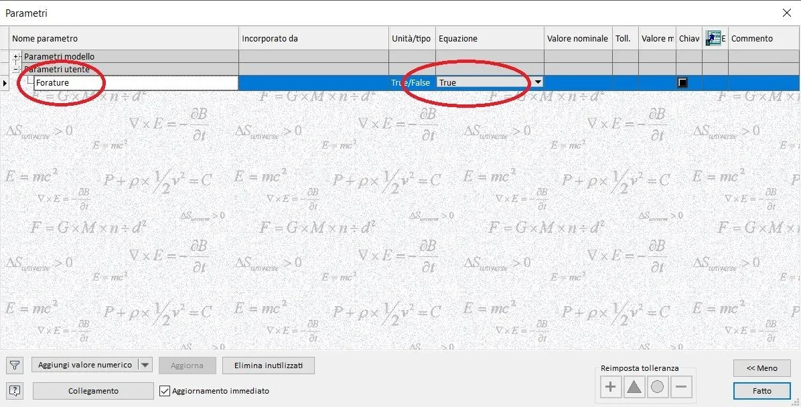Open the True/False equation dropdown arrow
Screen dimensions: 801x407
click(x=538, y=82)
